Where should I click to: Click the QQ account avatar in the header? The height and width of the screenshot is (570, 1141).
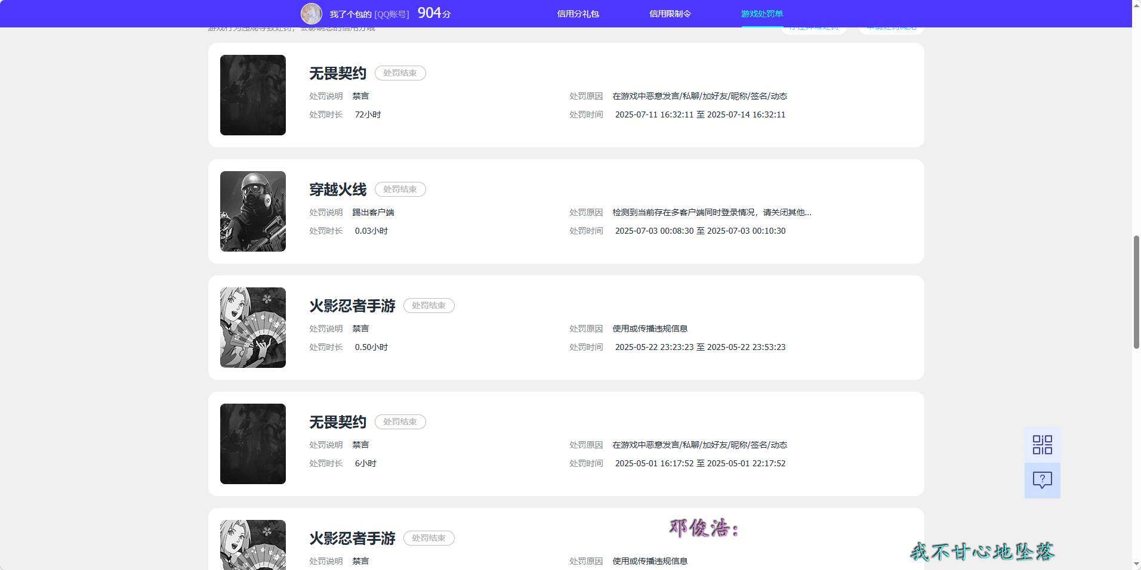(312, 13)
